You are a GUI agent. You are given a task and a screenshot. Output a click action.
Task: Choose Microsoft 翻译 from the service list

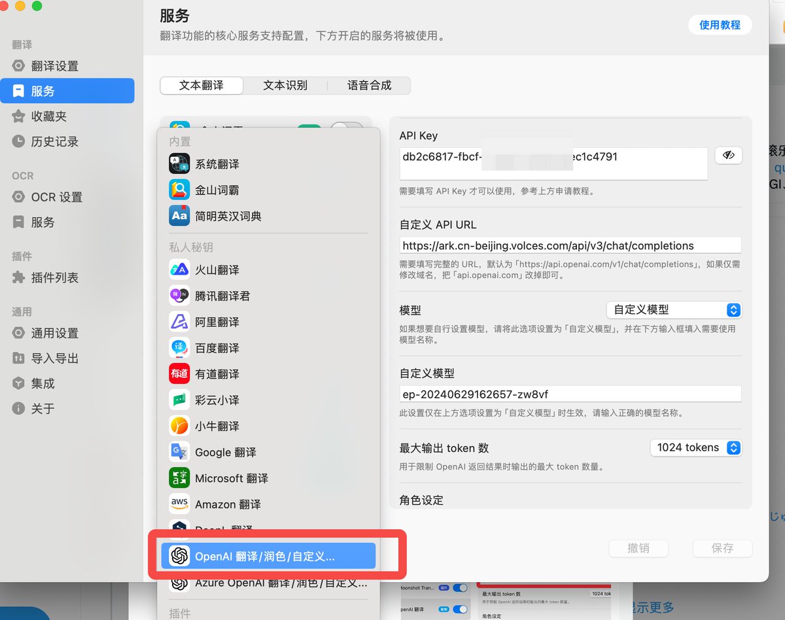click(x=268, y=478)
